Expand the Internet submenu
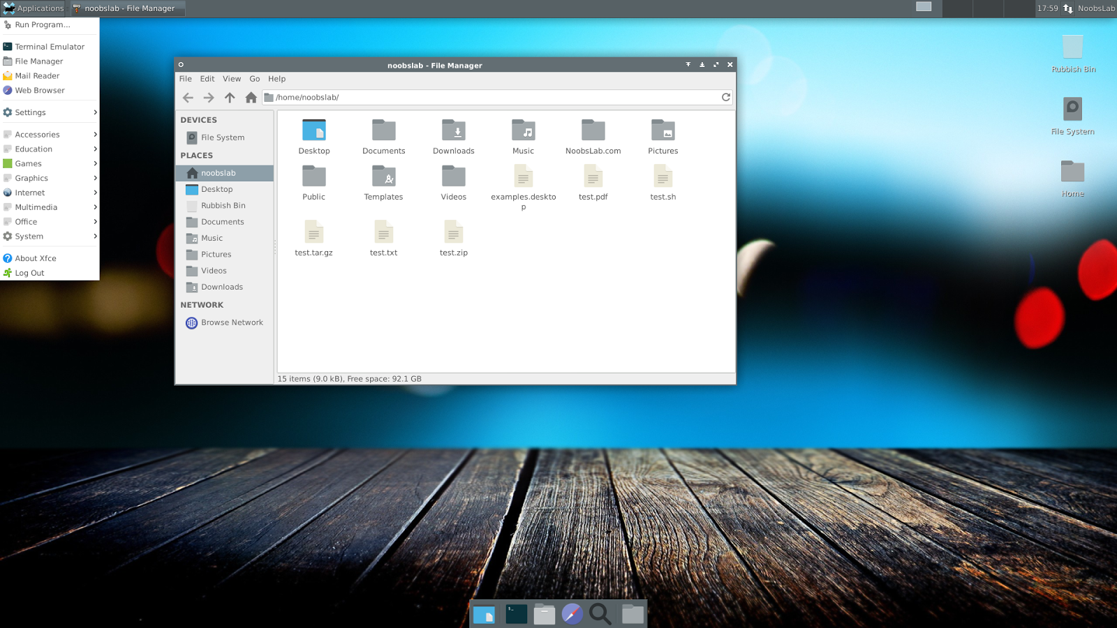The width and height of the screenshot is (1117, 628). tap(50, 193)
